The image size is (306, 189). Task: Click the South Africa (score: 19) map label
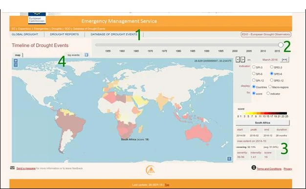(x=135, y=140)
